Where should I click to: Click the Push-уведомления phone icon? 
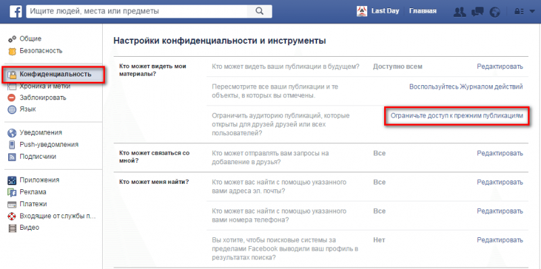pyautogui.click(x=12, y=145)
